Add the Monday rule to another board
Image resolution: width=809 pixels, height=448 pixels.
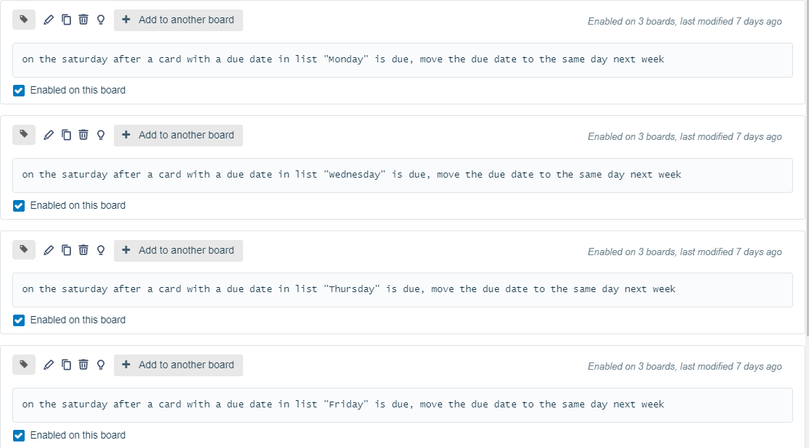point(178,20)
